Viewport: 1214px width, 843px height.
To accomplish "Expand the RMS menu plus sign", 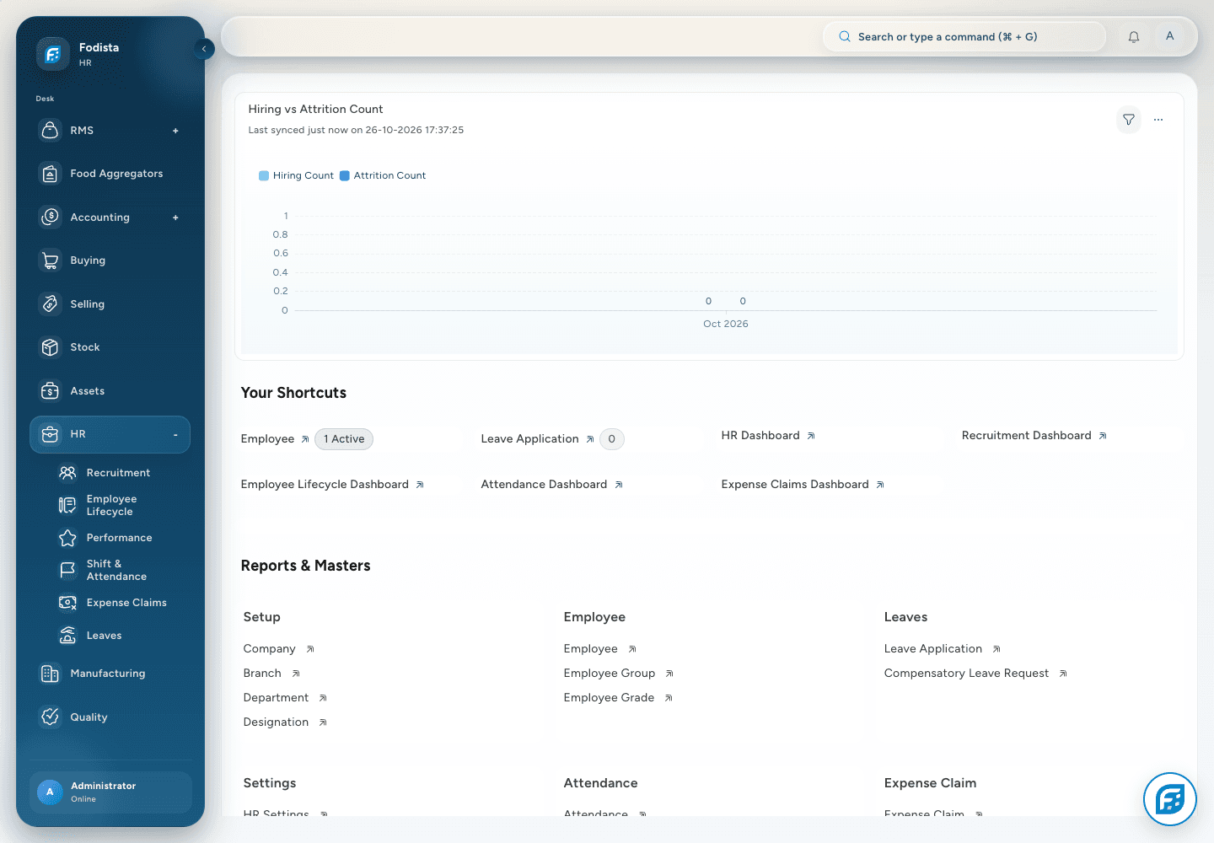I will (175, 131).
